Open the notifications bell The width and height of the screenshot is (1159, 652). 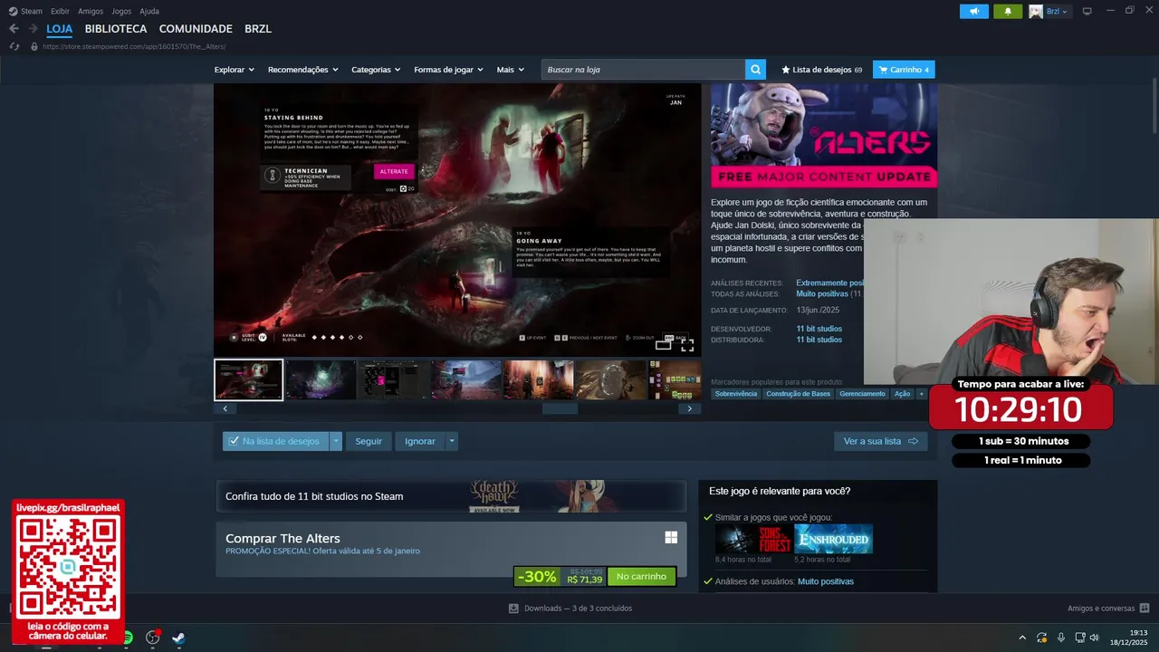[x=1008, y=11]
